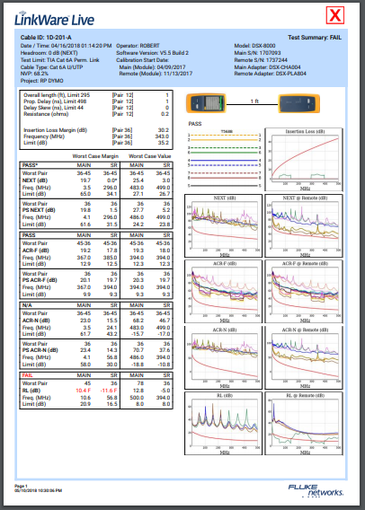Open the Insertion Loss graph
365x510 pixels.
(x=304, y=160)
